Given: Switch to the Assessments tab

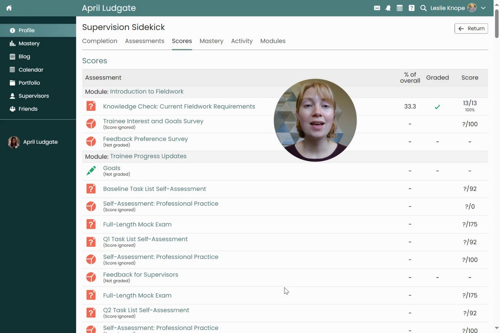Looking at the screenshot, I should (x=145, y=41).
